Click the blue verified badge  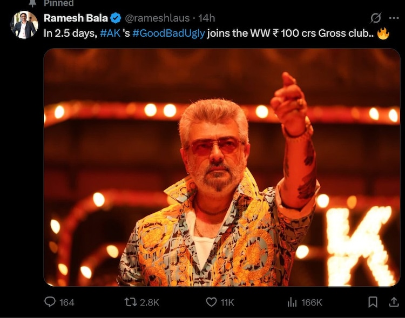point(116,19)
